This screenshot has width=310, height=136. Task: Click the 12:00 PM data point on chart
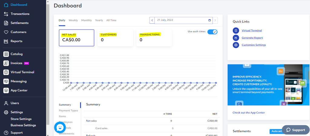tap(147, 83)
